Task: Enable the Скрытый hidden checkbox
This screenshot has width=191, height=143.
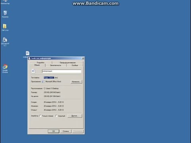Action: (56, 116)
